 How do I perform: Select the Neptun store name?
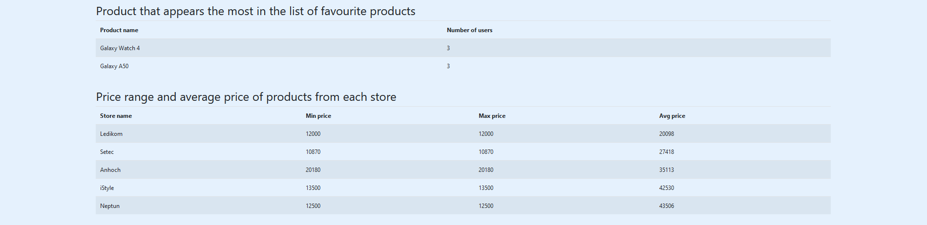point(110,206)
